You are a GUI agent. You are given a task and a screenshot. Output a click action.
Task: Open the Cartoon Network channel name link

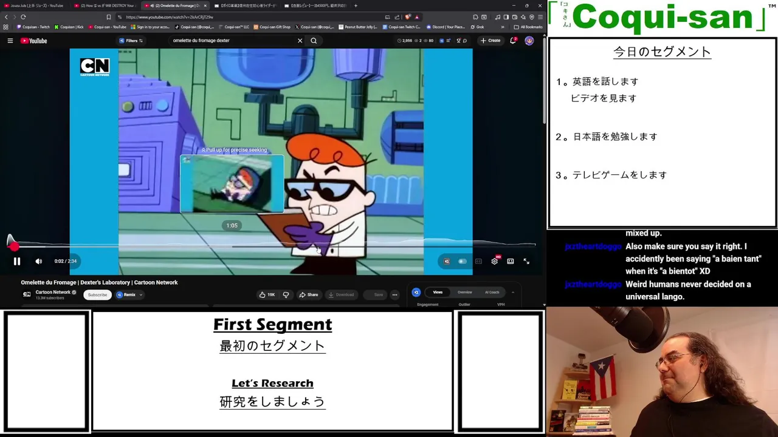point(53,292)
